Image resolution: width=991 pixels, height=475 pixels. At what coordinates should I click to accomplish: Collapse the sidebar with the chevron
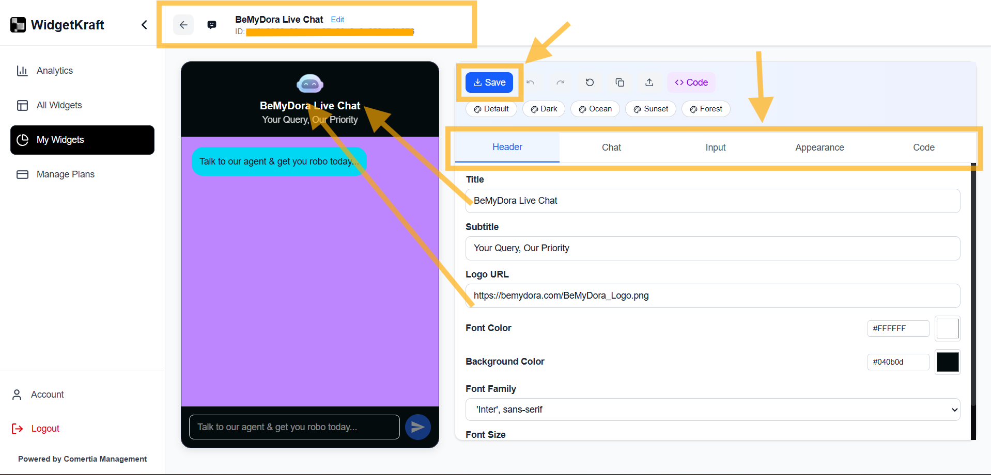click(144, 24)
